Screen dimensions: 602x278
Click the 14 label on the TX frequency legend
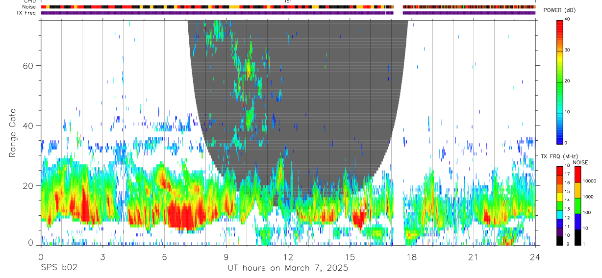click(x=567, y=200)
